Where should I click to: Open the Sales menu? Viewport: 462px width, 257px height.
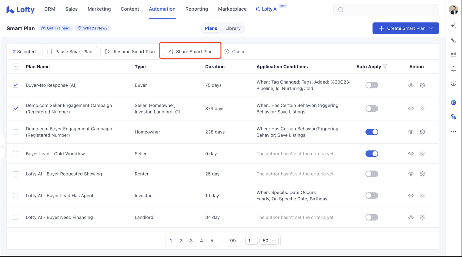click(x=71, y=9)
